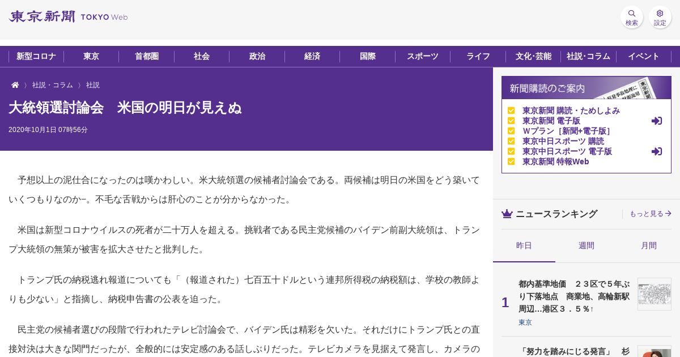
Task: Click the date 2020年10月1日 07時56分
Action: point(48,130)
